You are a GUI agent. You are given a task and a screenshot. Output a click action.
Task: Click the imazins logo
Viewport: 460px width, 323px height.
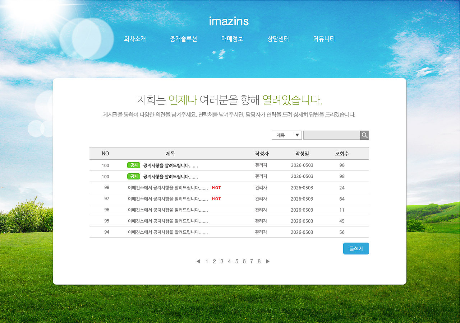(229, 21)
